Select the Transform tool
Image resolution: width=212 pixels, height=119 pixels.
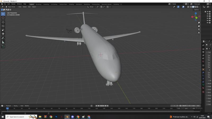3,34
